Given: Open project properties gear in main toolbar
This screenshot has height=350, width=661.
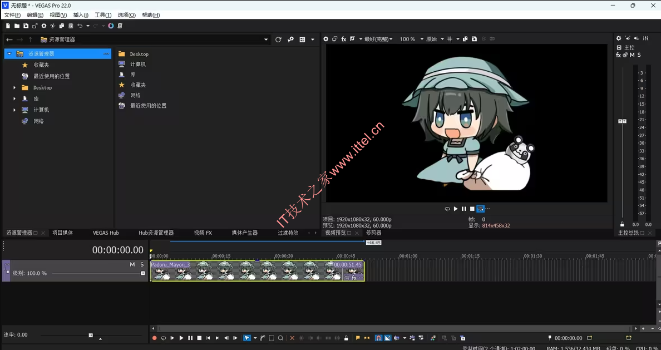Looking at the screenshot, I should pyautogui.click(x=44, y=26).
